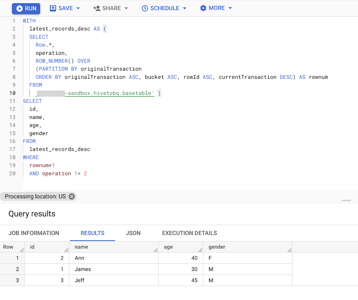Open the MORE dropdown arrow
358x300 pixels.
point(230,8)
